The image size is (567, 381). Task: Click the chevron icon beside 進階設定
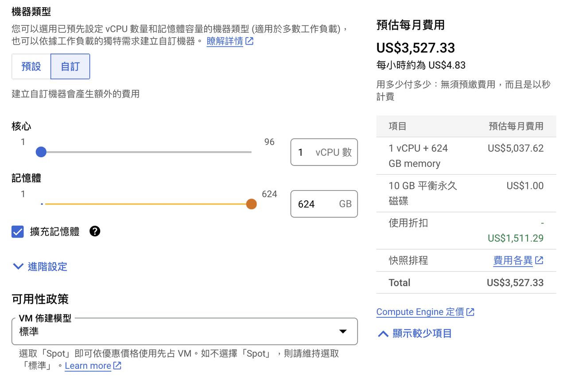pos(18,266)
